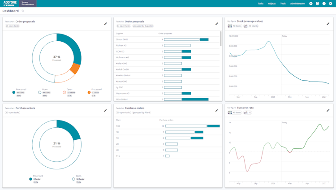Click the All plants filter chip
336x190 pixels.
(251, 26)
